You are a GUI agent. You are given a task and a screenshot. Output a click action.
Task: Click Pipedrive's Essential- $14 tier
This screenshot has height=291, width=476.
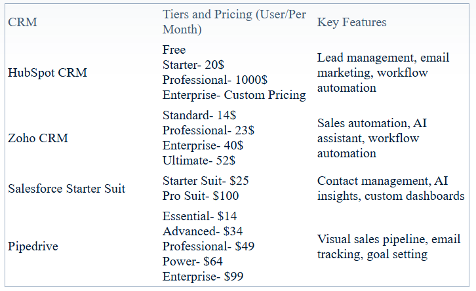pyautogui.click(x=199, y=216)
